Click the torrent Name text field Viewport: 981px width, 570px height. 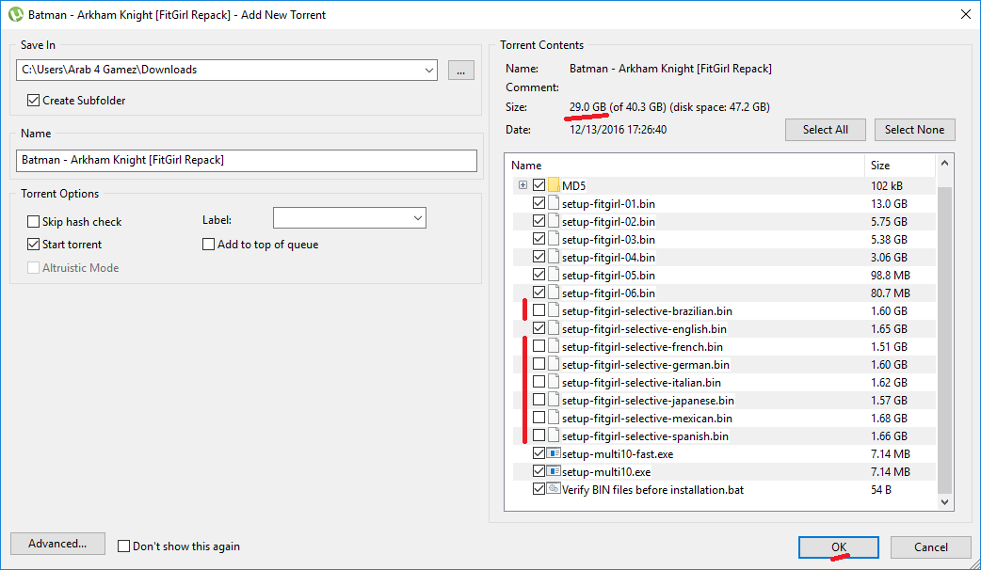point(247,160)
